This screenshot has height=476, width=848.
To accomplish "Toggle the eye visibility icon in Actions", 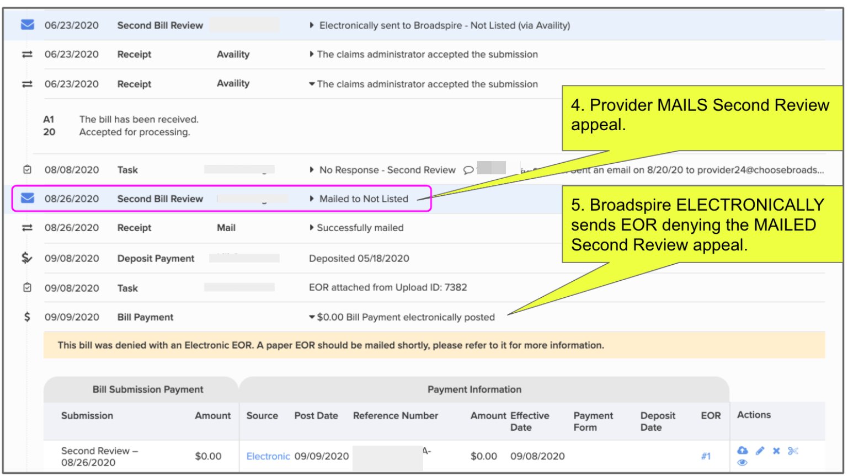I will click(743, 463).
